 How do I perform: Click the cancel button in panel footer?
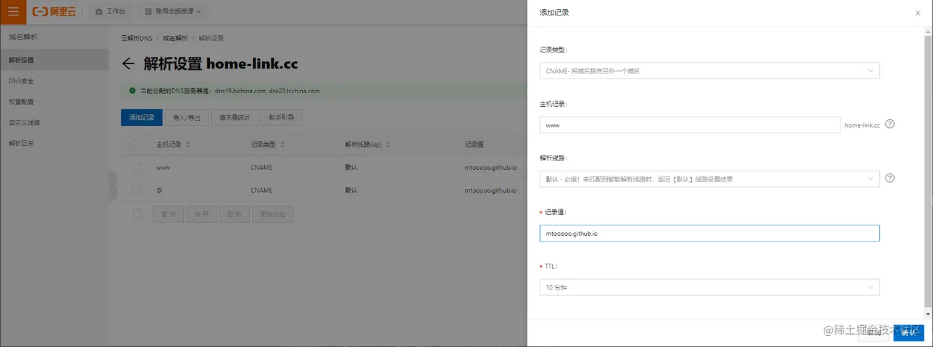click(874, 333)
